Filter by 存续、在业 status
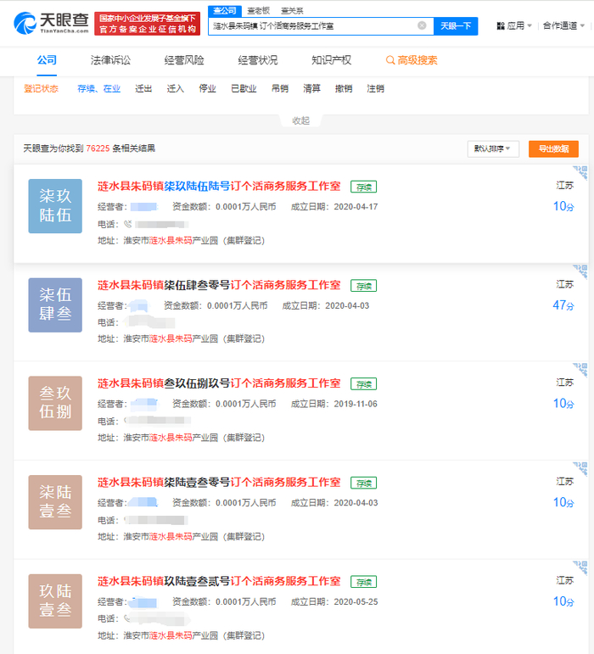 coord(99,88)
